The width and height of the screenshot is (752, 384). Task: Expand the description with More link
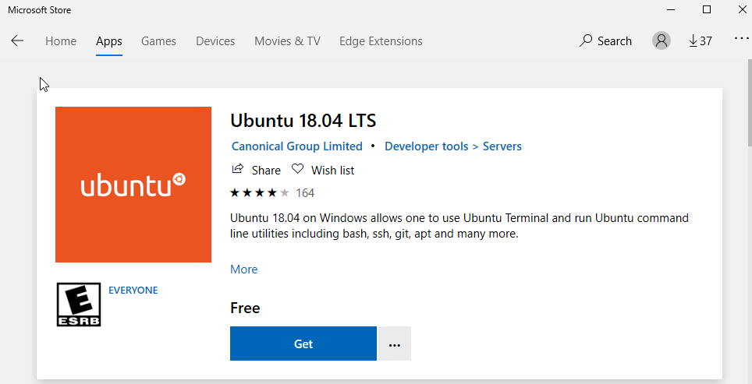243,269
